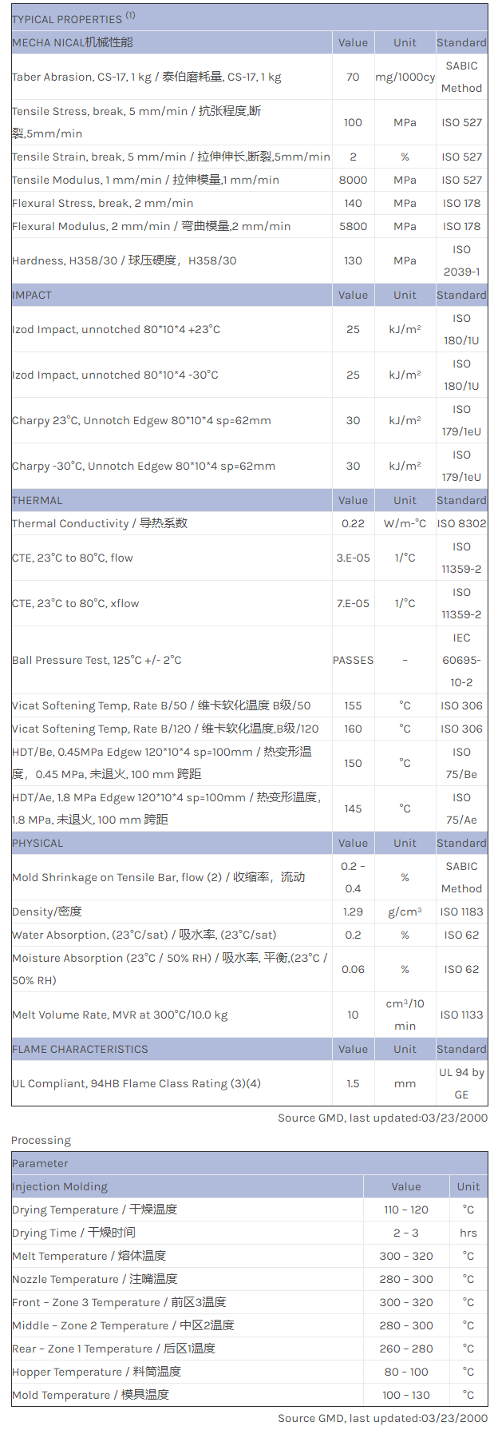The image size is (490, 1430).
Task: Click the Density value 1.29
Action: [x=353, y=912]
